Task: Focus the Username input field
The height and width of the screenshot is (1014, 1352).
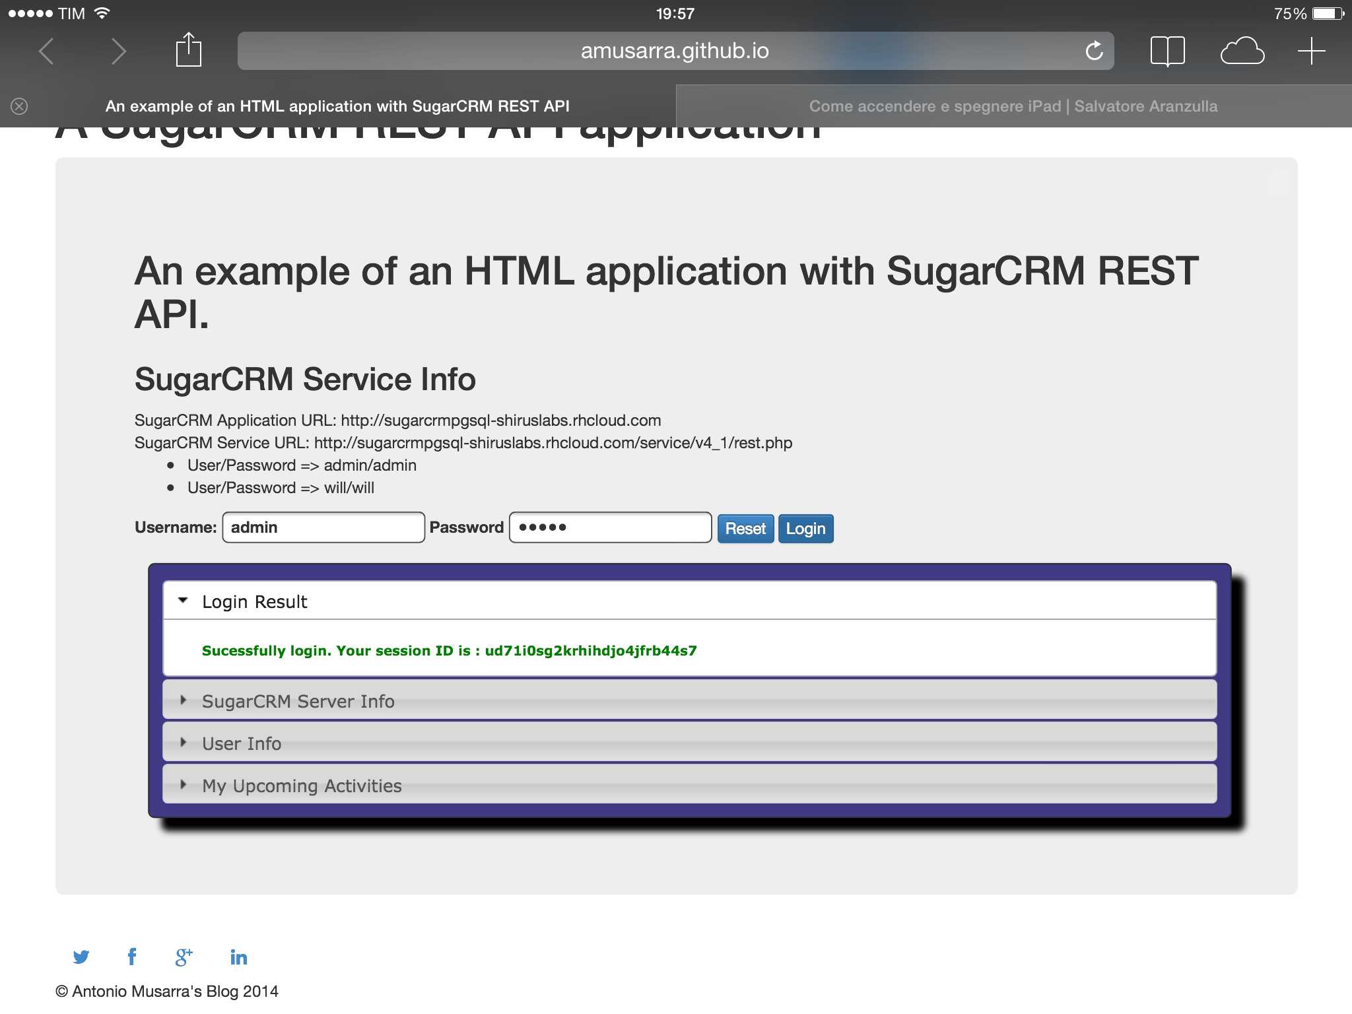Action: click(323, 527)
